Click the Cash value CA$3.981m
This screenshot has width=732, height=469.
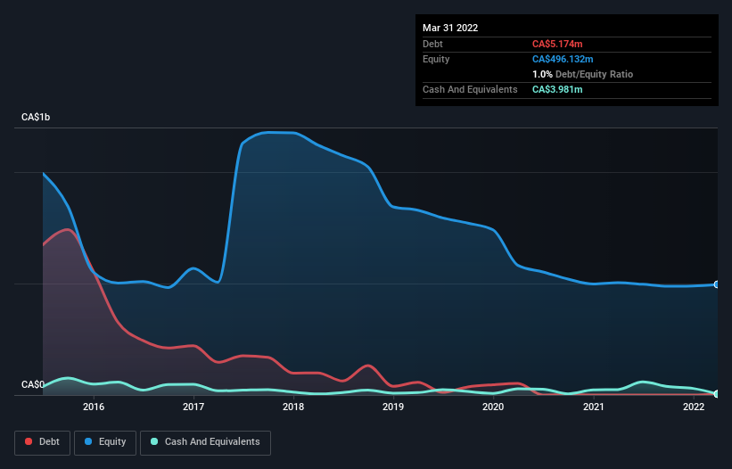pos(557,89)
